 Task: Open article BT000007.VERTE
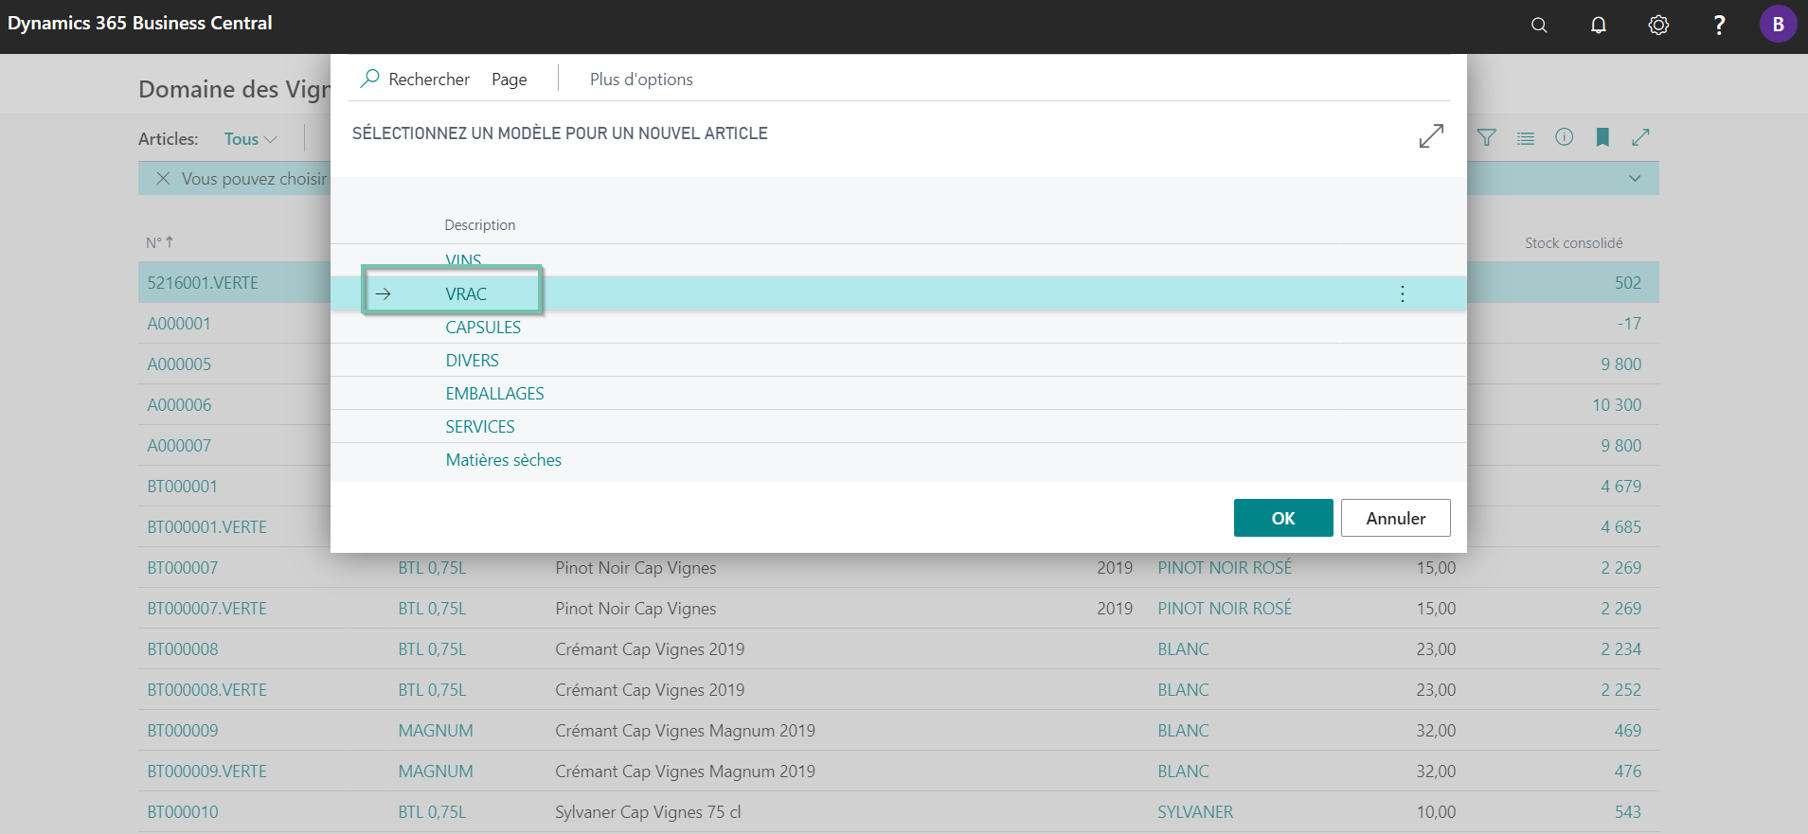pyautogui.click(x=206, y=609)
